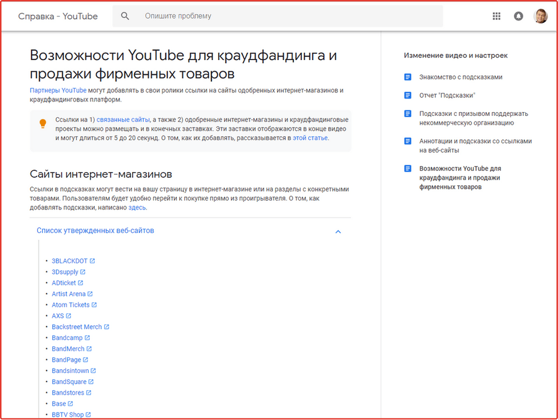This screenshot has height=420, width=558.
Task: Focus the Опишите проблему search field
Action: coord(278,16)
